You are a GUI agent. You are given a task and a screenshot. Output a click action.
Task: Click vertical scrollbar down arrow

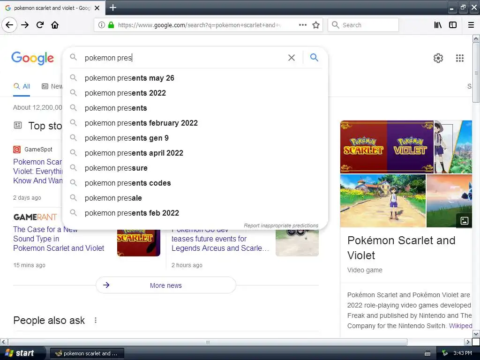point(476,334)
